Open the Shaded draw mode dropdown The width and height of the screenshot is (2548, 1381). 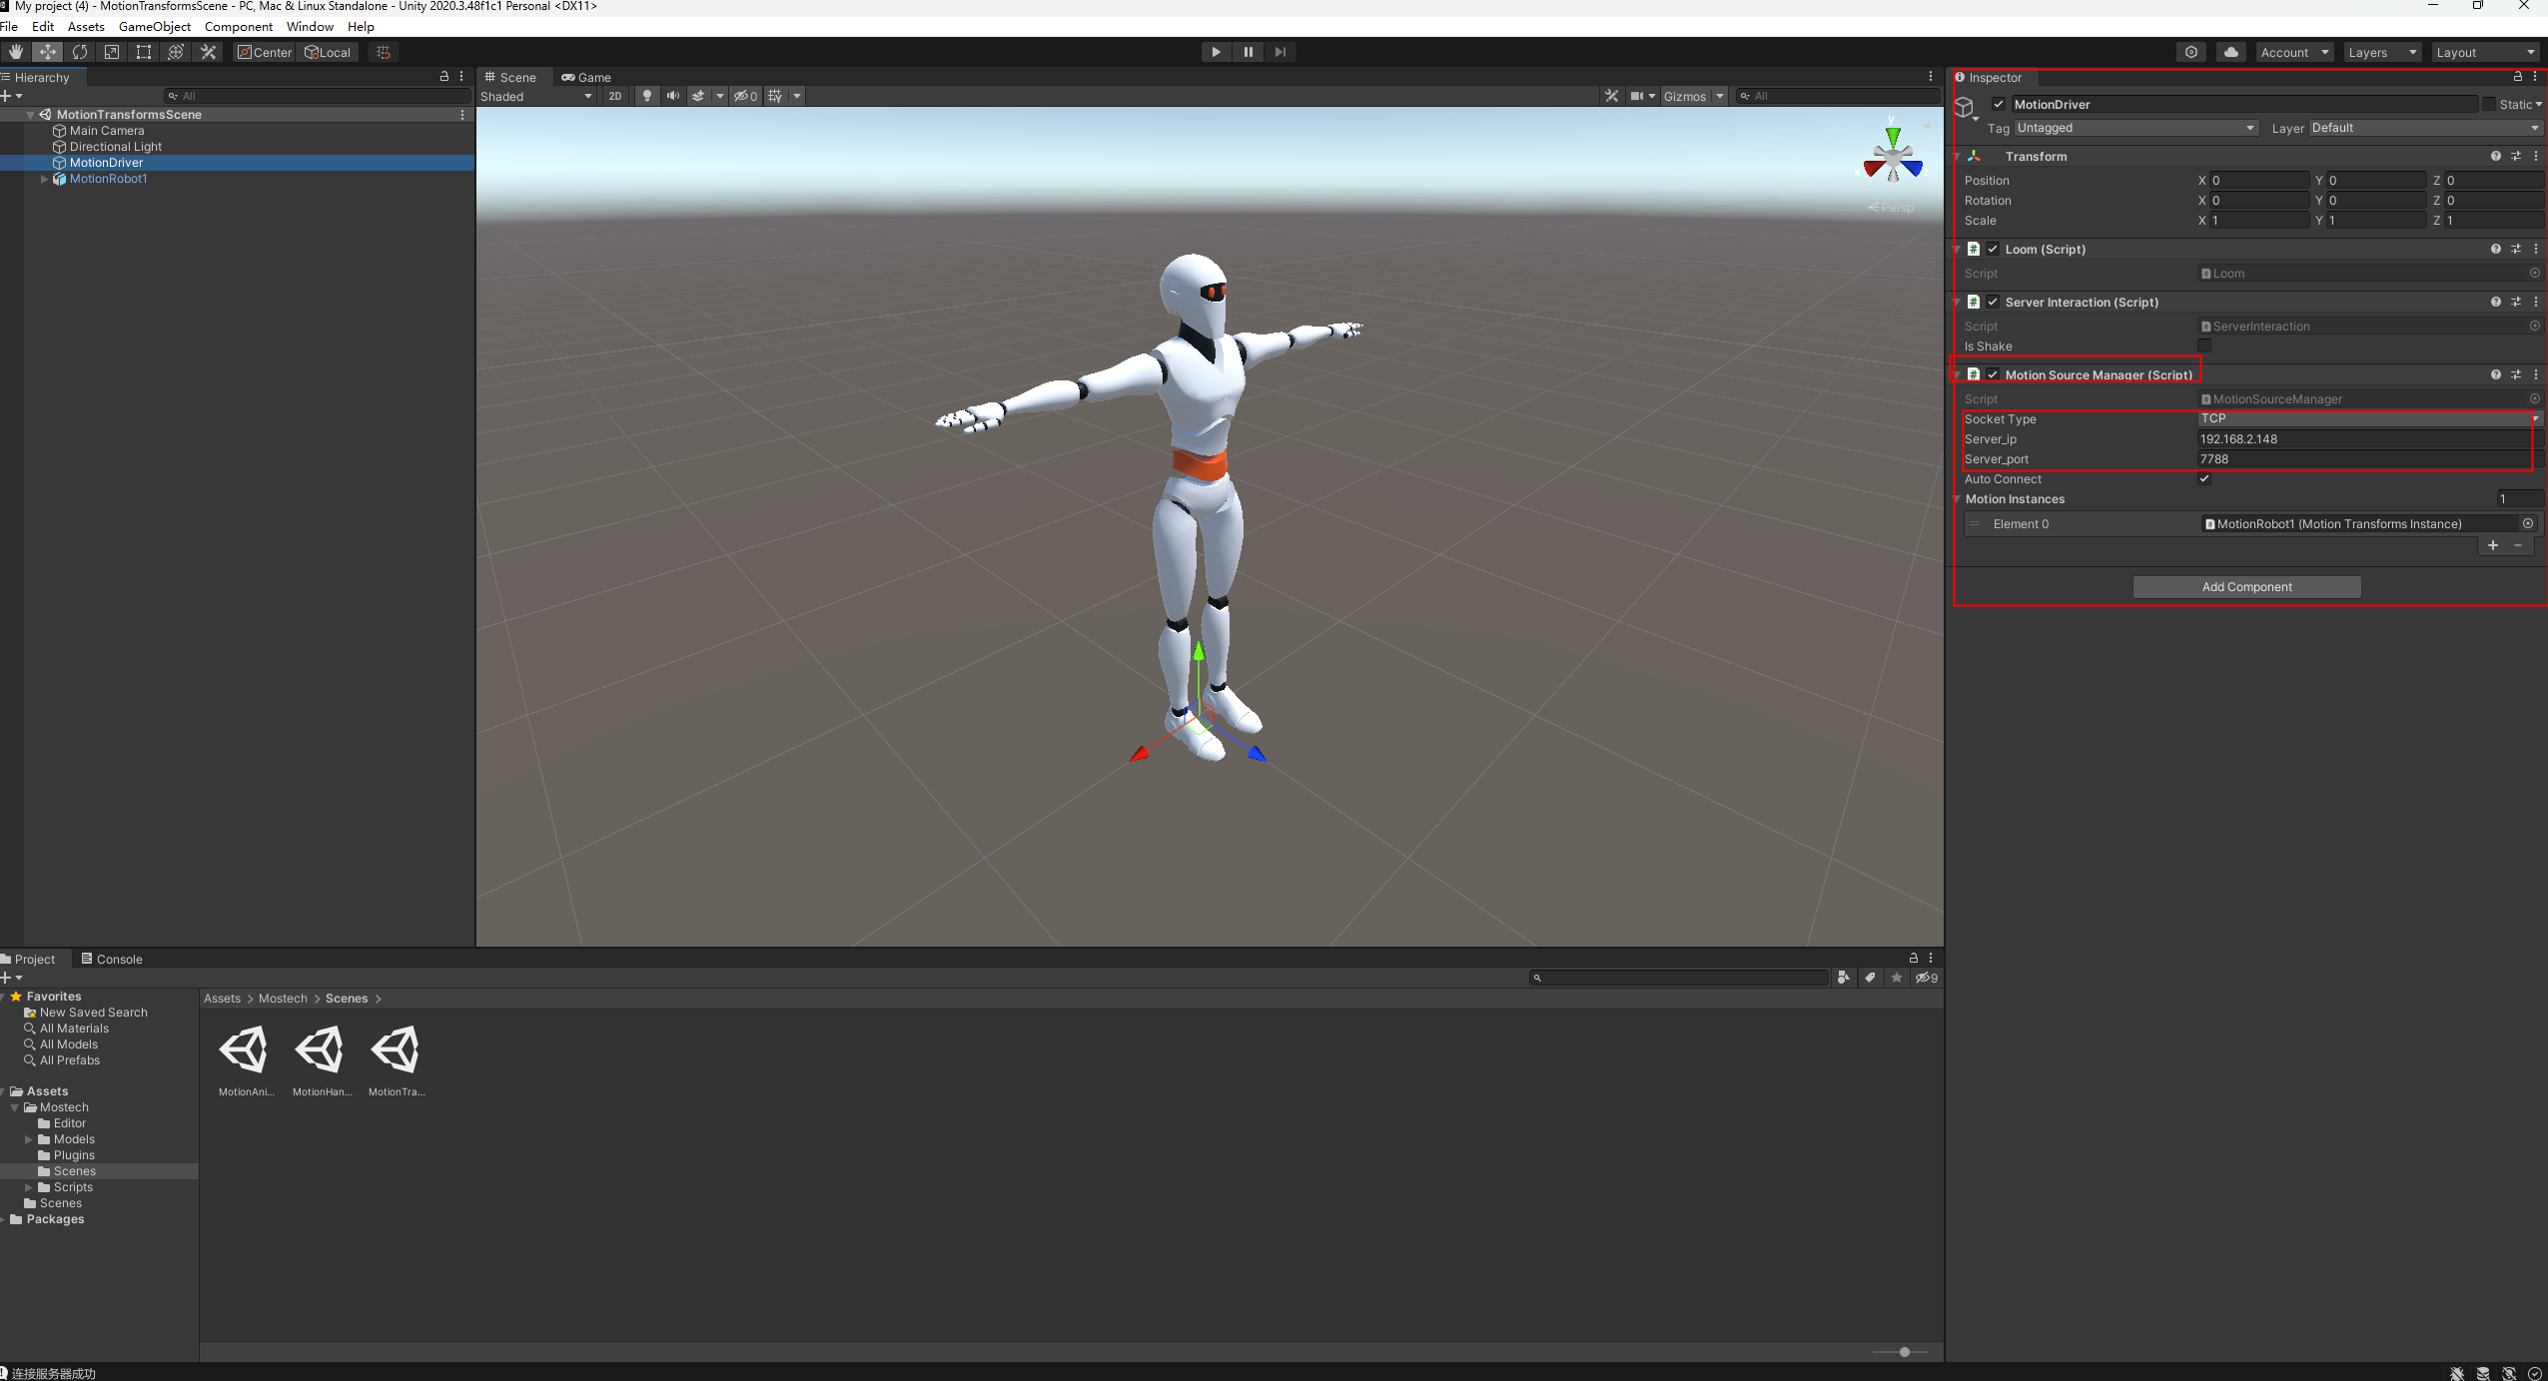click(x=536, y=96)
